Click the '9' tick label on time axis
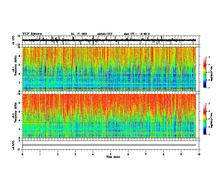 181,154
